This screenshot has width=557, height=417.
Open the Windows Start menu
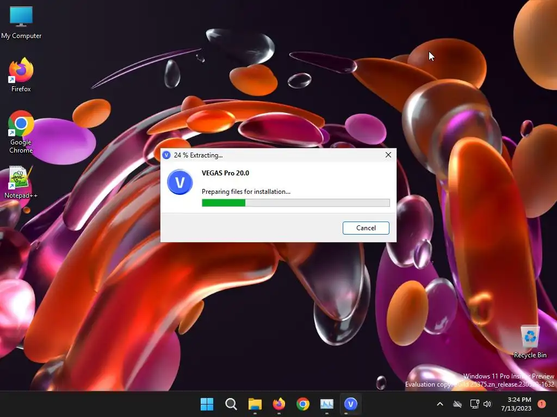[x=207, y=404]
